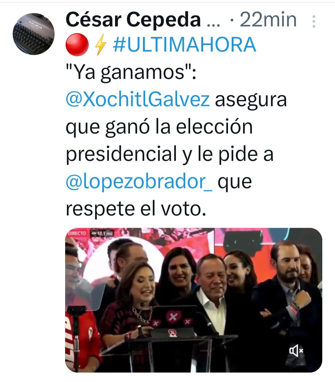
Task: Click the "que ganó la elección" text line
Action: click(159, 128)
